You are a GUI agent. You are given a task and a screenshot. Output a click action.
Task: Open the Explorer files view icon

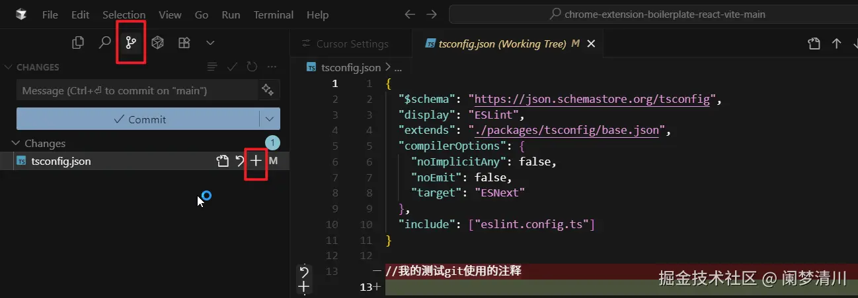click(x=78, y=43)
